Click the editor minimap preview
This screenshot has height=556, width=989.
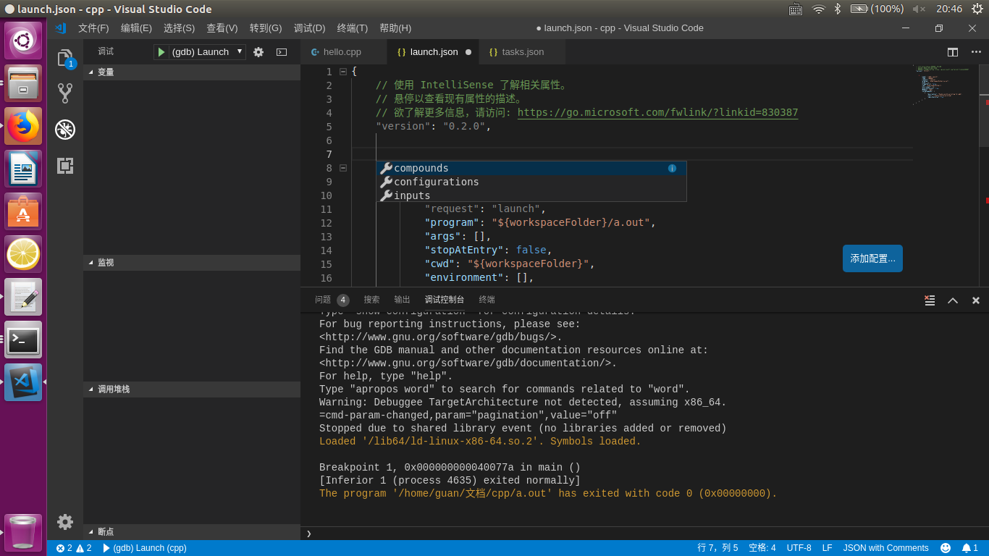(x=947, y=87)
